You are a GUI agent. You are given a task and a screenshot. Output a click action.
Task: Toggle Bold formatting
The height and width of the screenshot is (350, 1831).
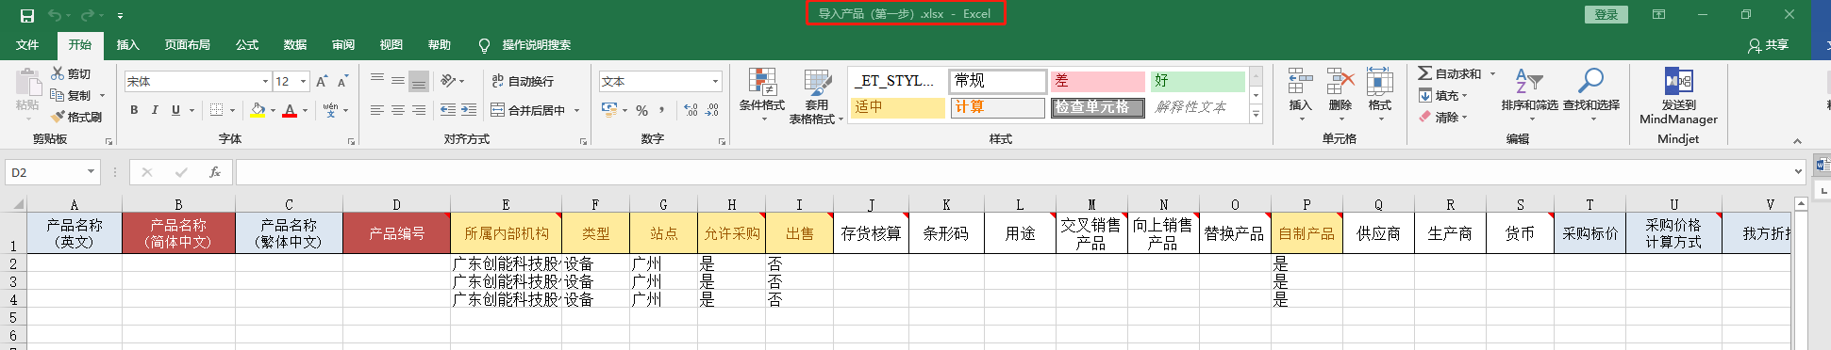click(134, 110)
